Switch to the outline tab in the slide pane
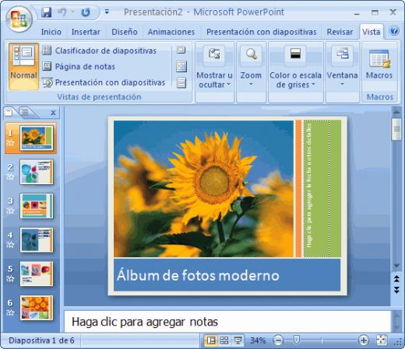 coord(25,112)
